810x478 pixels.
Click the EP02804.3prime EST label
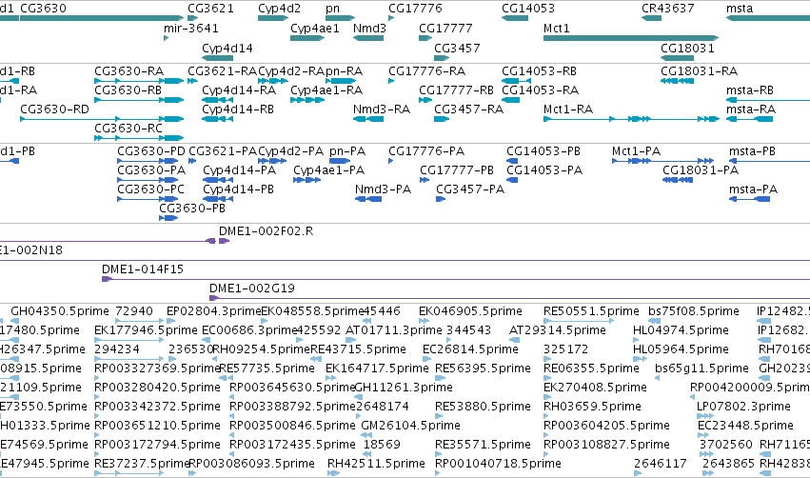point(214,311)
